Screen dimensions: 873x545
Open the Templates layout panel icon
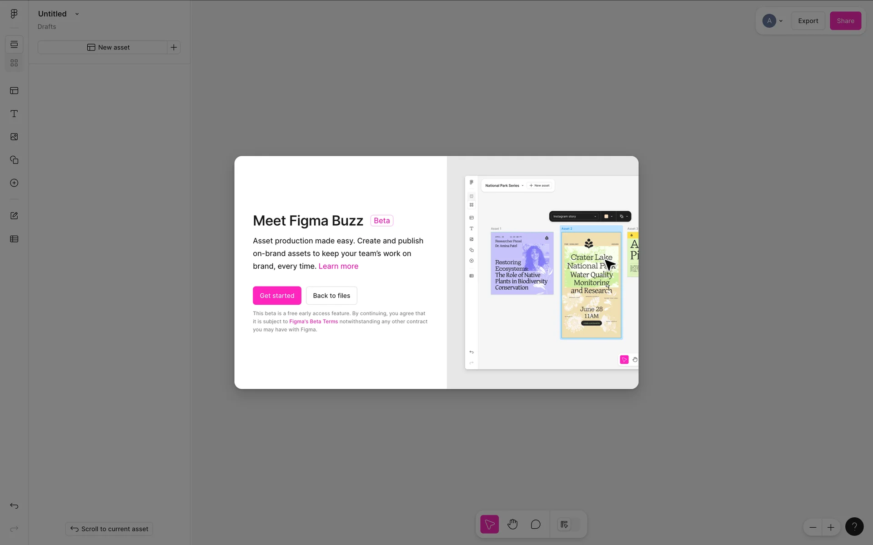pyautogui.click(x=14, y=90)
